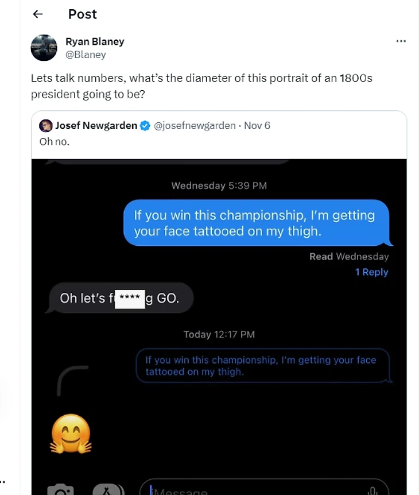The width and height of the screenshot is (419, 495).
Task: Open Ryan Blaney's profile name link
Action: click(x=95, y=41)
